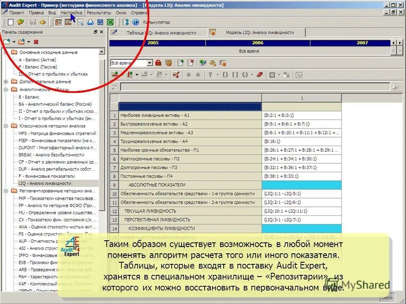Image resolution: width=406 pixels, height=304 pixels.
Task: Open print preview with the magnifier icon
Action: coord(80,22)
